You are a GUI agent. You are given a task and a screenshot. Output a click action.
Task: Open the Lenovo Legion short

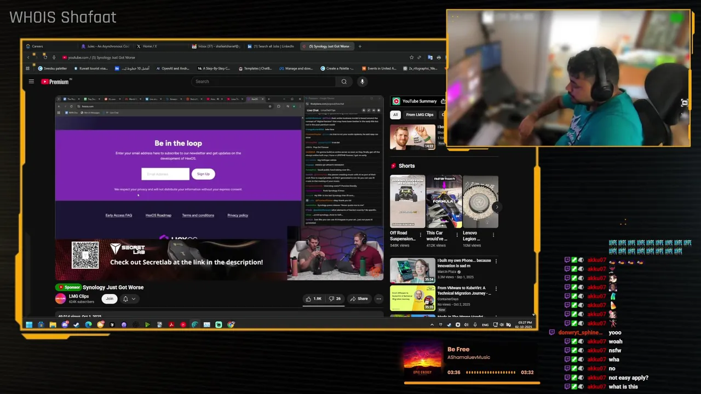tap(481, 201)
